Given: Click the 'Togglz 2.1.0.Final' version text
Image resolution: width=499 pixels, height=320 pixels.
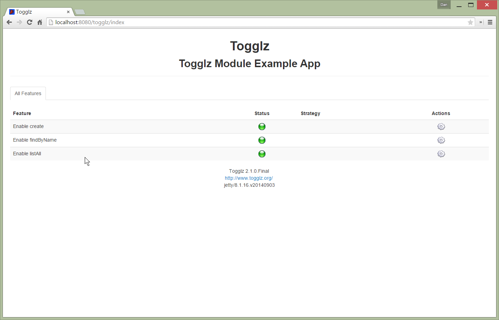Looking at the screenshot, I should coord(249,171).
